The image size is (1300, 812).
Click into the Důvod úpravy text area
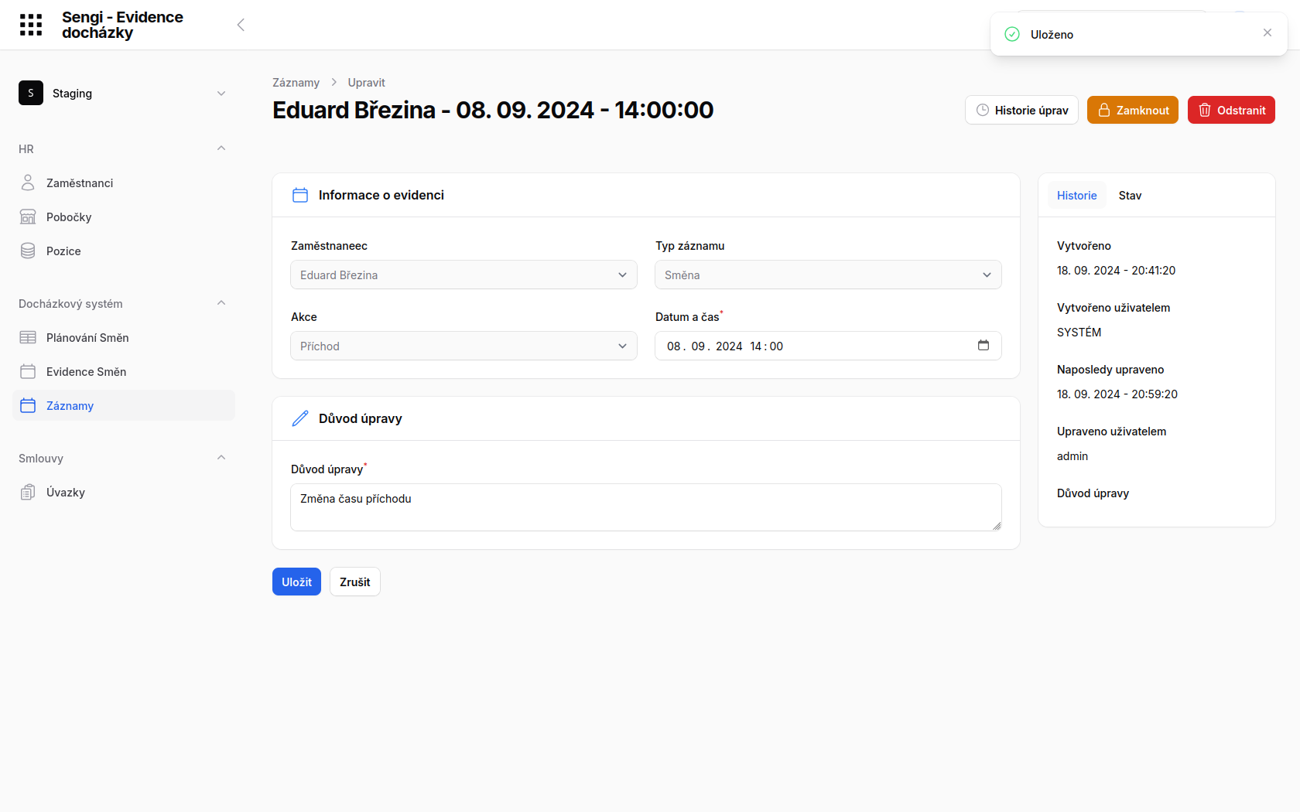click(x=646, y=507)
